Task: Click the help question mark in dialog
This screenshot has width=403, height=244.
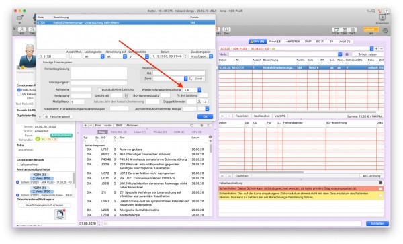Action: [40, 117]
